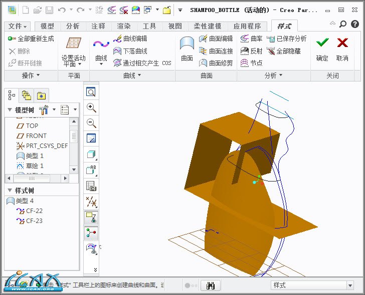Click 已保存分析 in the ribbon
The width and height of the screenshot is (365, 295).
tap(287, 38)
